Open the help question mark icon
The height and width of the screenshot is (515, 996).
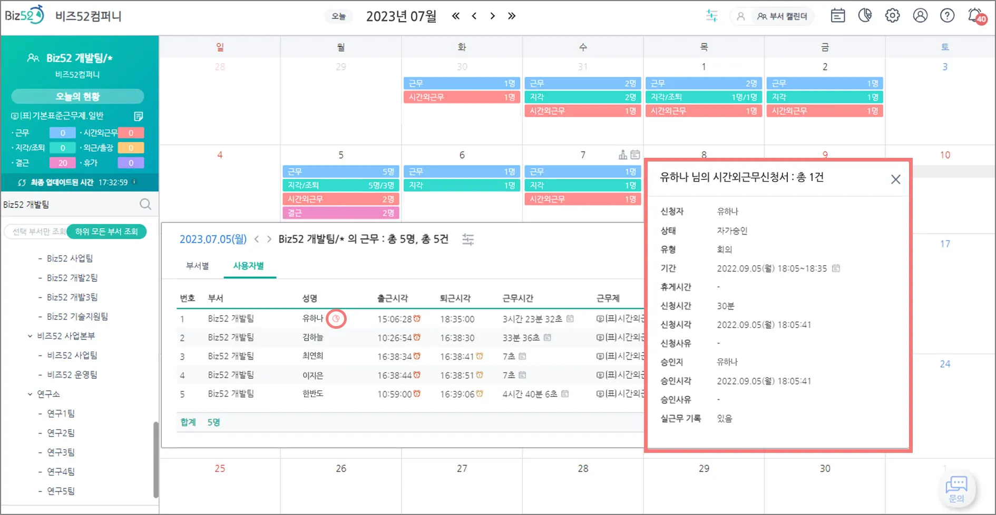948,16
